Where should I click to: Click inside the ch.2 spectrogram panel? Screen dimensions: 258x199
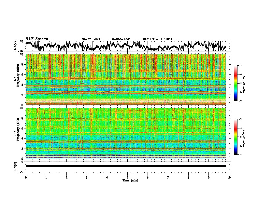click(x=126, y=133)
